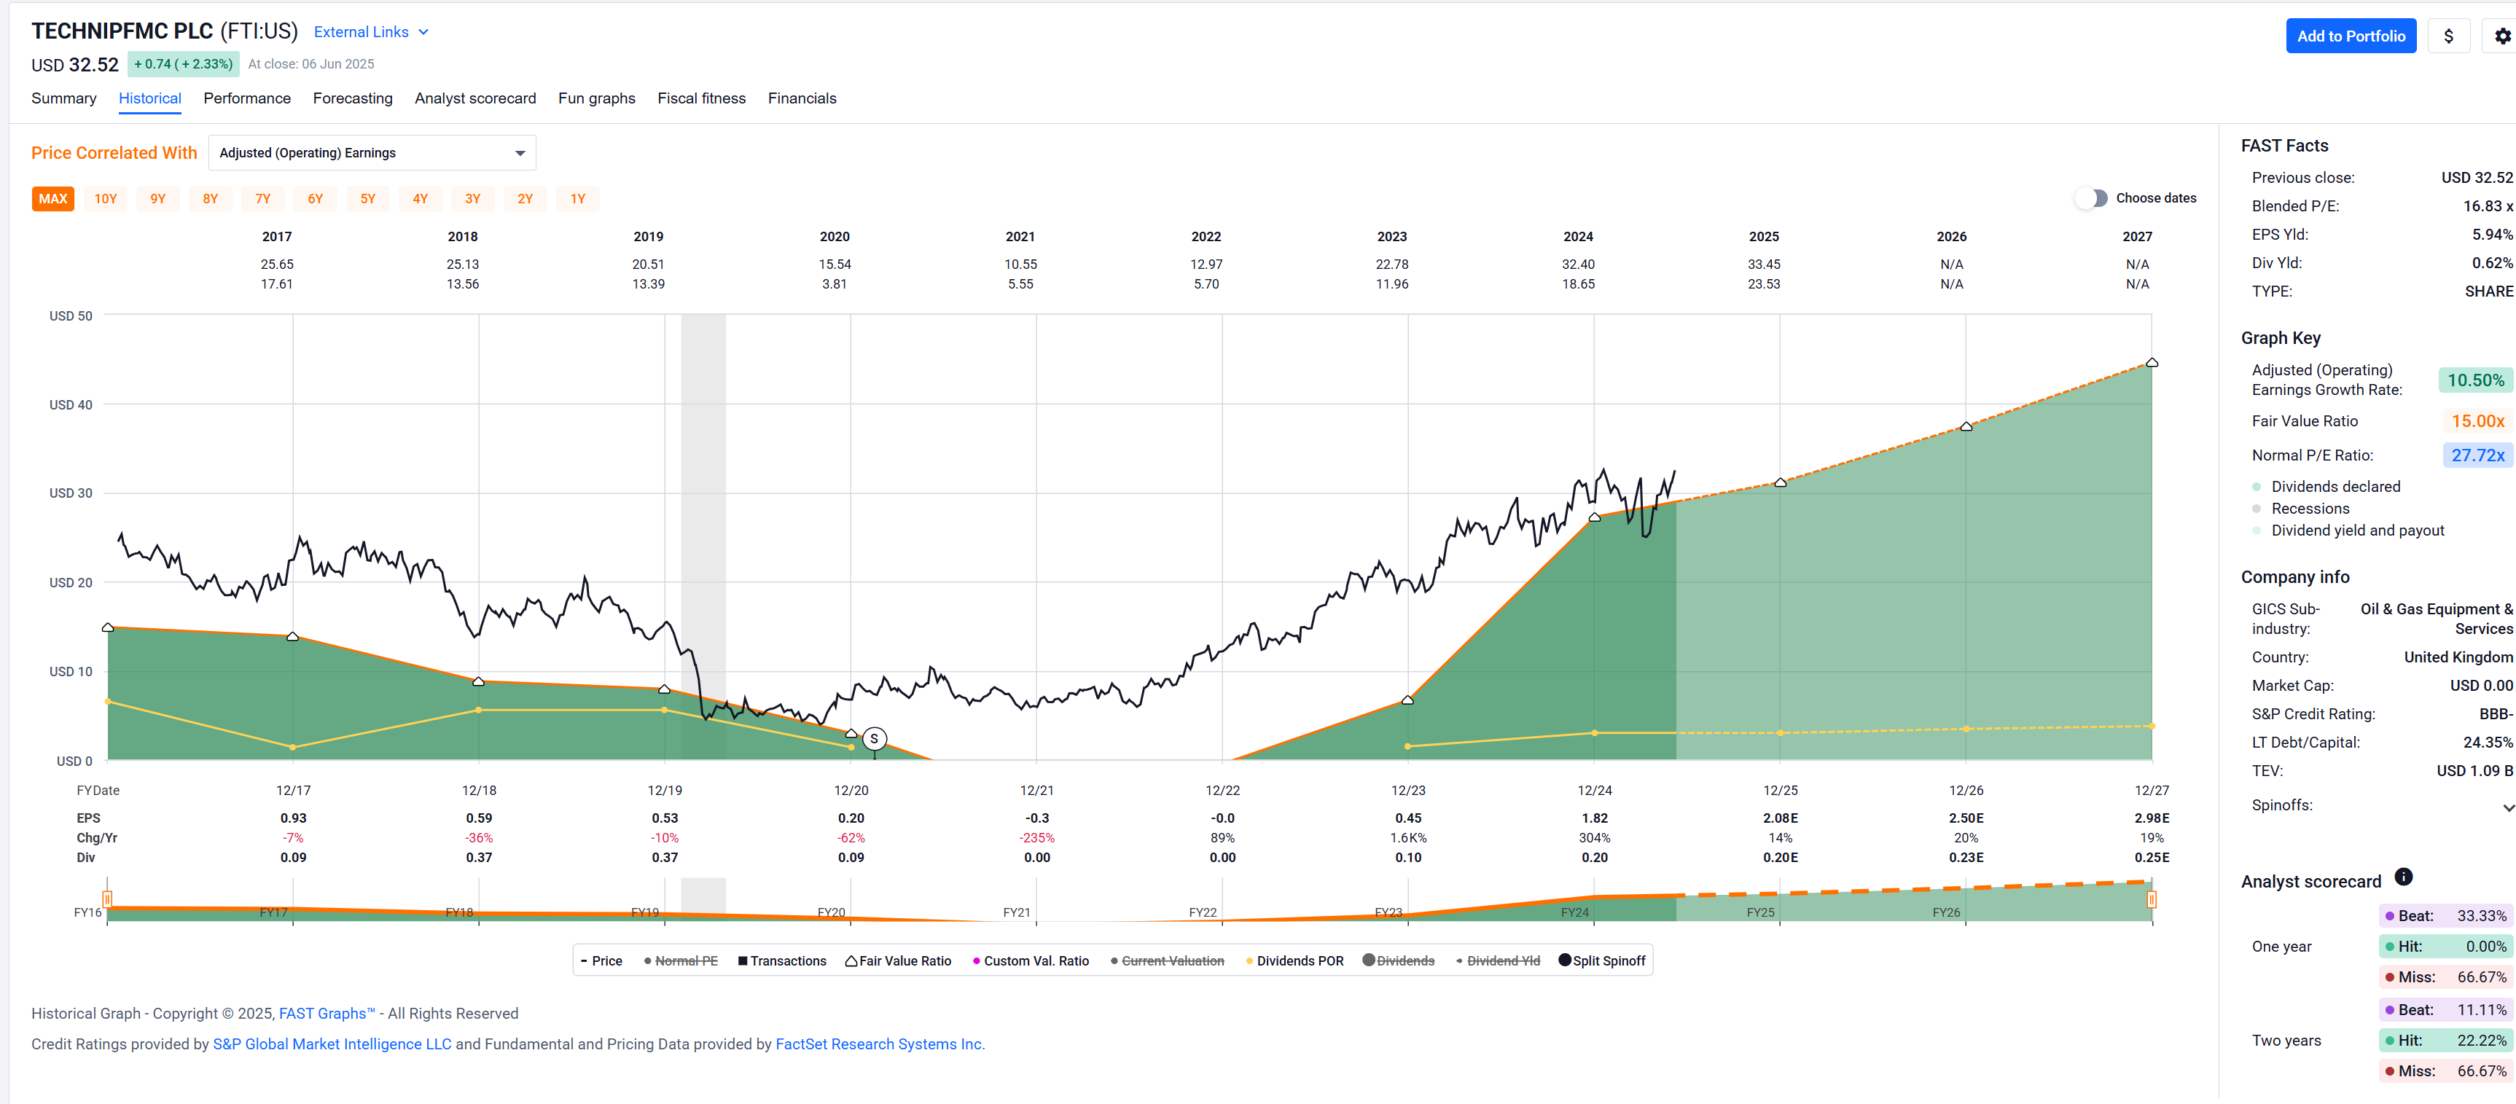Open the External Links dropdown
The width and height of the screenshot is (2516, 1104).
point(371,32)
